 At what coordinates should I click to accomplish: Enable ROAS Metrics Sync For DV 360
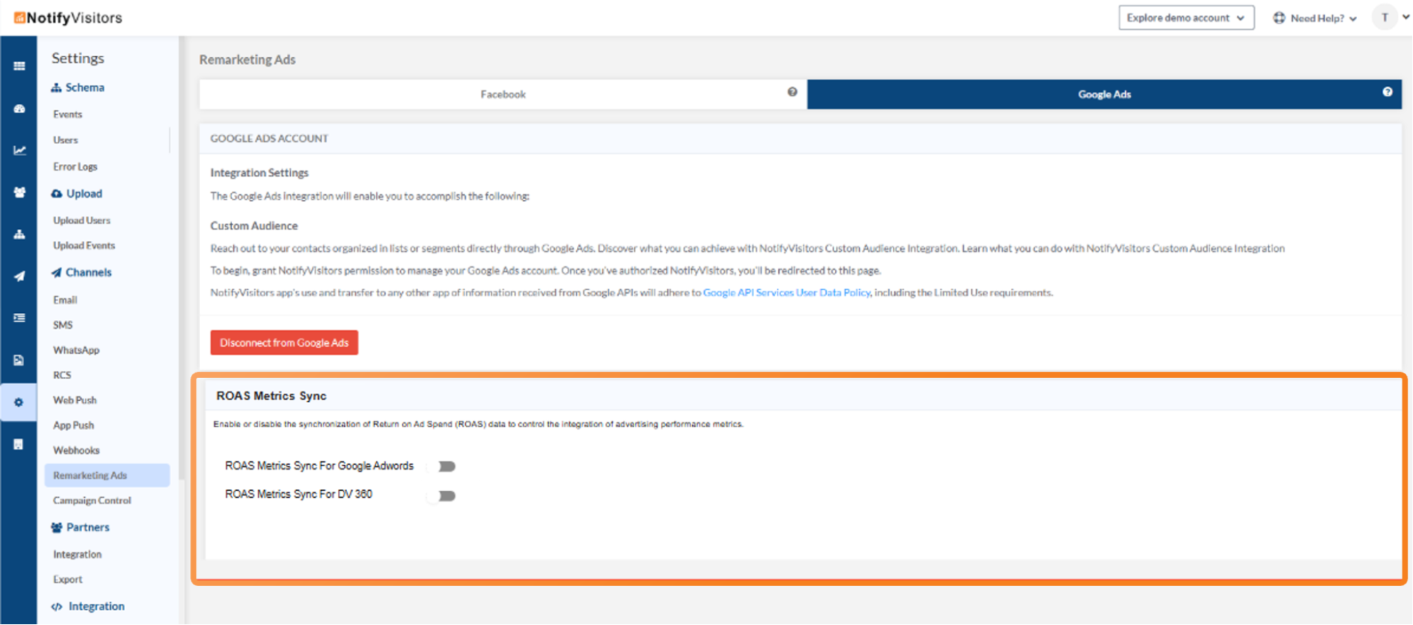442,496
